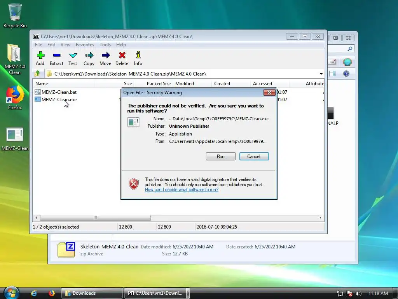This screenshot has height=299, width=398.
Task: Open the File menu
Action: pos(38,45)
